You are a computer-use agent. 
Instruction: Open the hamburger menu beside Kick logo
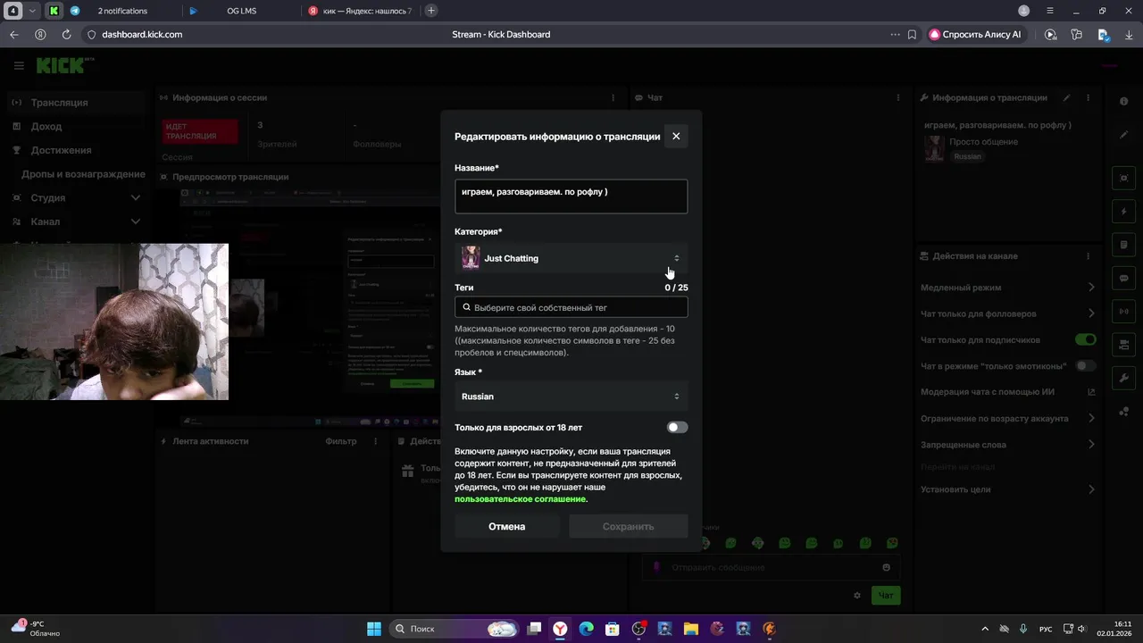(19, 65)
